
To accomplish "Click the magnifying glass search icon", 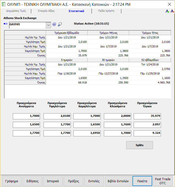I will (x=60, y=24).
